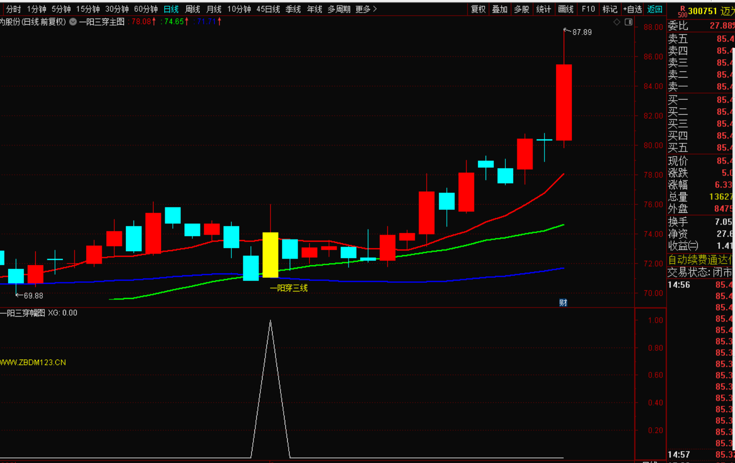Enable the 叠加 overlay comparison

[x=500, y=9]
